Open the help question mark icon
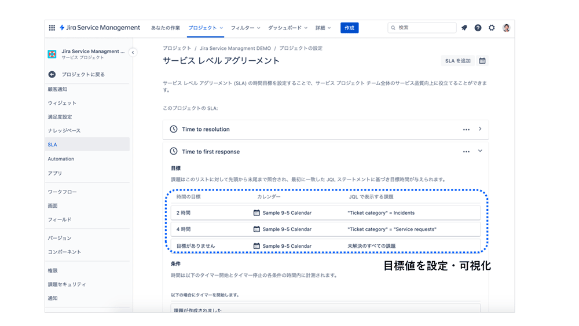The width and height of the screenshot is (579, 326). coord(478,28)
